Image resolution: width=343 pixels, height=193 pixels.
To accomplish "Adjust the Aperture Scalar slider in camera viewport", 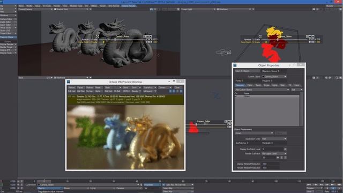I will click(115, 39).
